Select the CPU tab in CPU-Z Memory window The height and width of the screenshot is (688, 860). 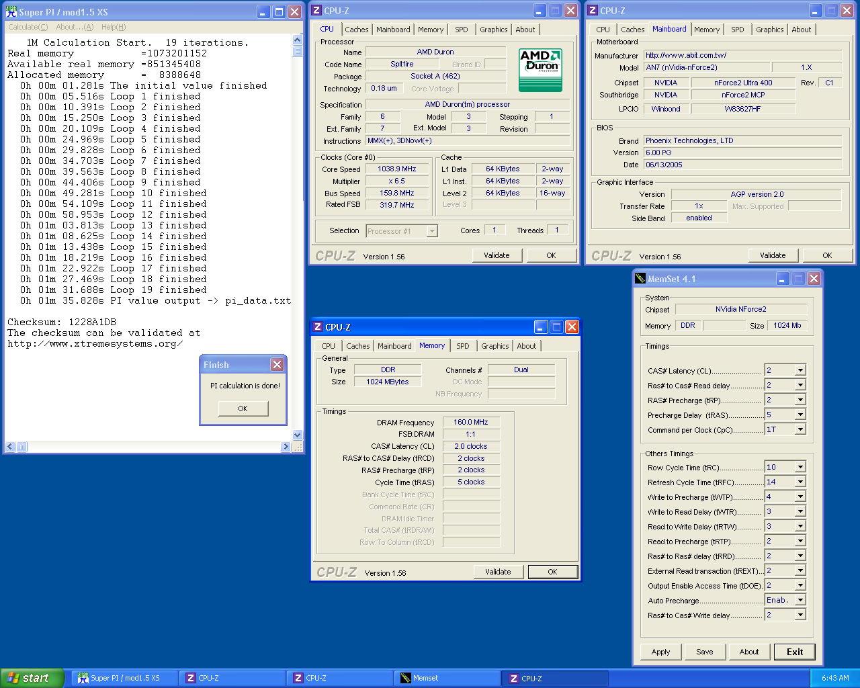click(329, 346)
